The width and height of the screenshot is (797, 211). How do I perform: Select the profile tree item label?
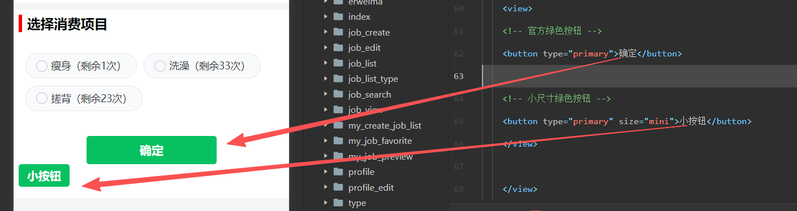tap(361, 172)
